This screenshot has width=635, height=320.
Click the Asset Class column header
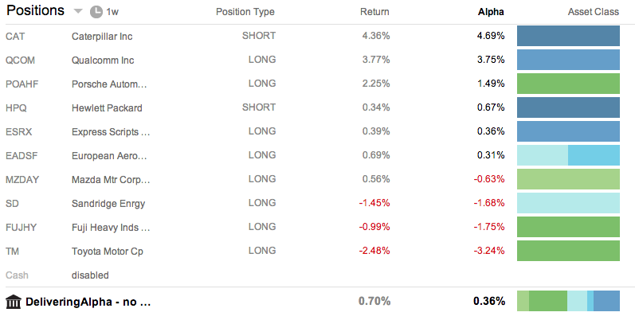594,12
